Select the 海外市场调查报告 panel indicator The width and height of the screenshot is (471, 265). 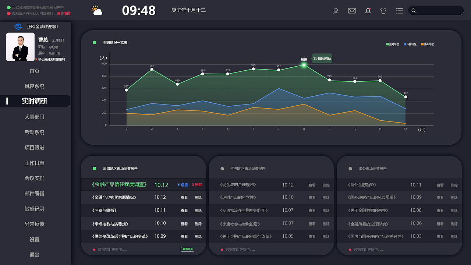pos(350,169)
